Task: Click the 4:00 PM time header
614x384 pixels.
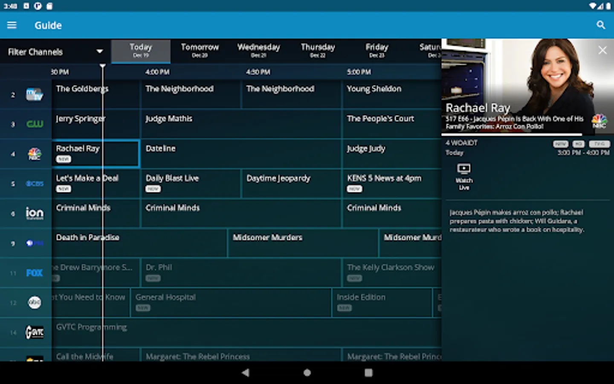Action: click(x=157, y=72)
